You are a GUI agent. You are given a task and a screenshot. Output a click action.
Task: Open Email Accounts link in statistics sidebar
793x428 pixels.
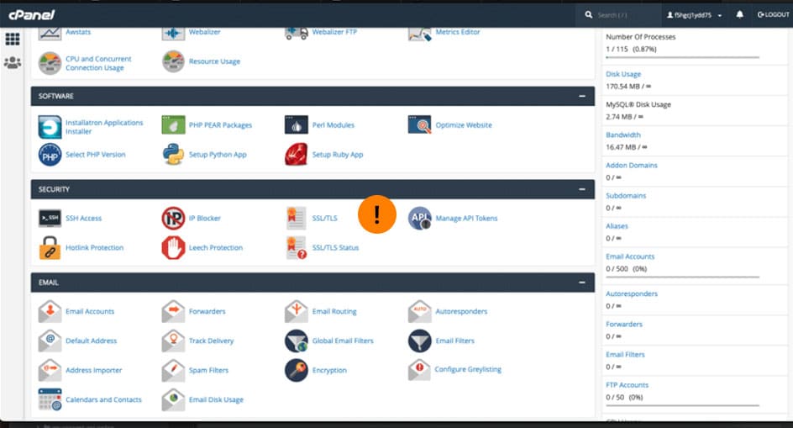click(630, 256)
